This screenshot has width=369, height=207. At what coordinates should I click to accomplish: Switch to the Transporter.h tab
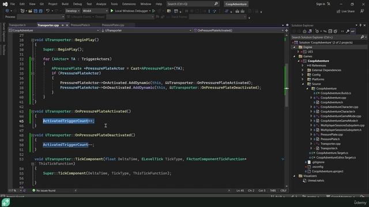pyautogui.click(x=17, y=25)
